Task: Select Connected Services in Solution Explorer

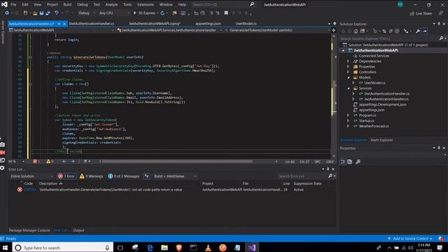Action: click(x=374, y=56)
